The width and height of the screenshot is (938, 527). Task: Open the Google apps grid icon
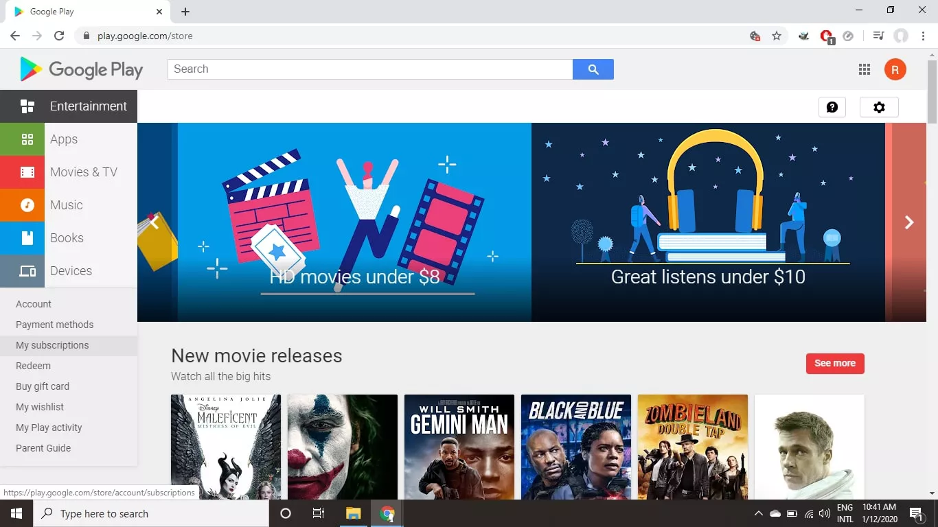click(x=865, y=69)
